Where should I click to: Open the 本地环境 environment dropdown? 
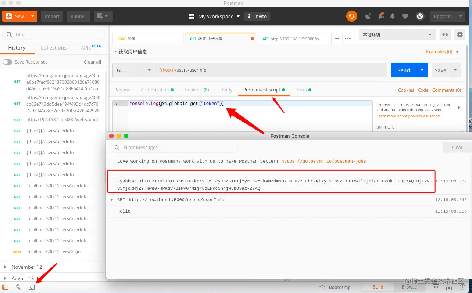click(397, 35)
